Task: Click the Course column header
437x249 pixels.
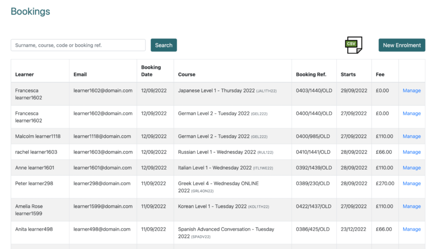Action: 186,75
